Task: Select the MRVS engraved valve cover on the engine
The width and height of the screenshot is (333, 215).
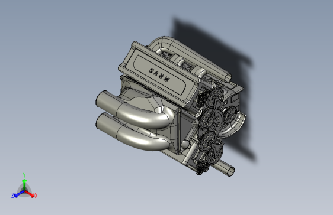Action: [159, 74]
